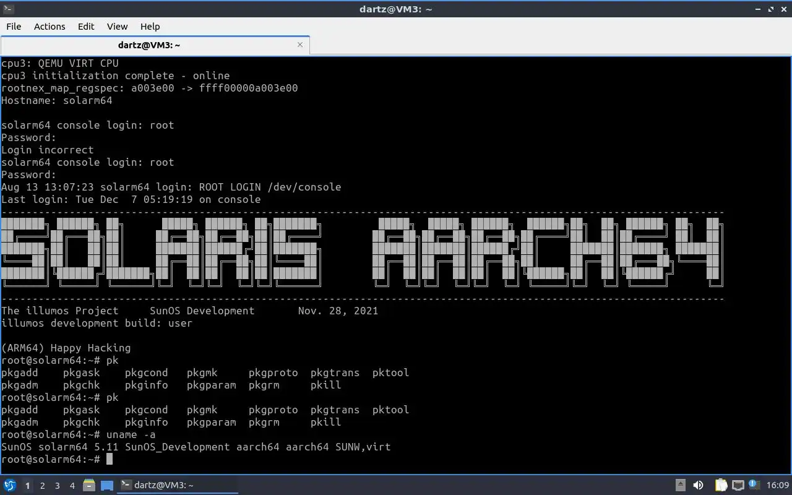Click the show desktop panel icon
Viewport: 792px width, 495px height.
coord(106,485)
